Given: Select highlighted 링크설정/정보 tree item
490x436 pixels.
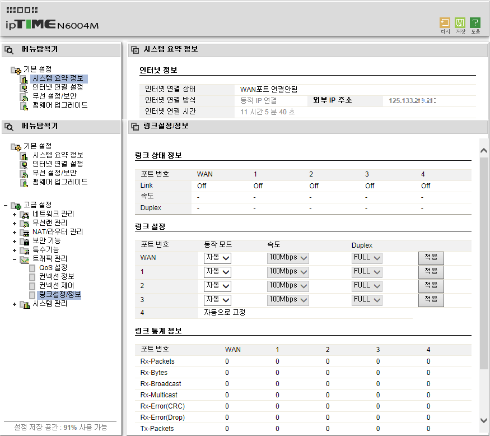Looking at the screenshot, I should 60,295.
